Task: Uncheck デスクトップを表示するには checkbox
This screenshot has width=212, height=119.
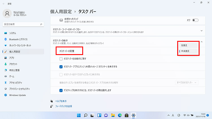Action: point(61,90)
